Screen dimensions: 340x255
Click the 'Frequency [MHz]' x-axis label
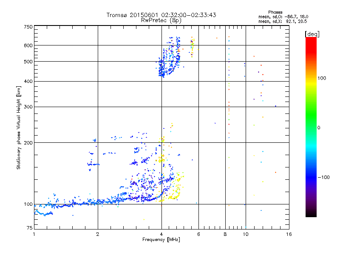click(161, 240)
